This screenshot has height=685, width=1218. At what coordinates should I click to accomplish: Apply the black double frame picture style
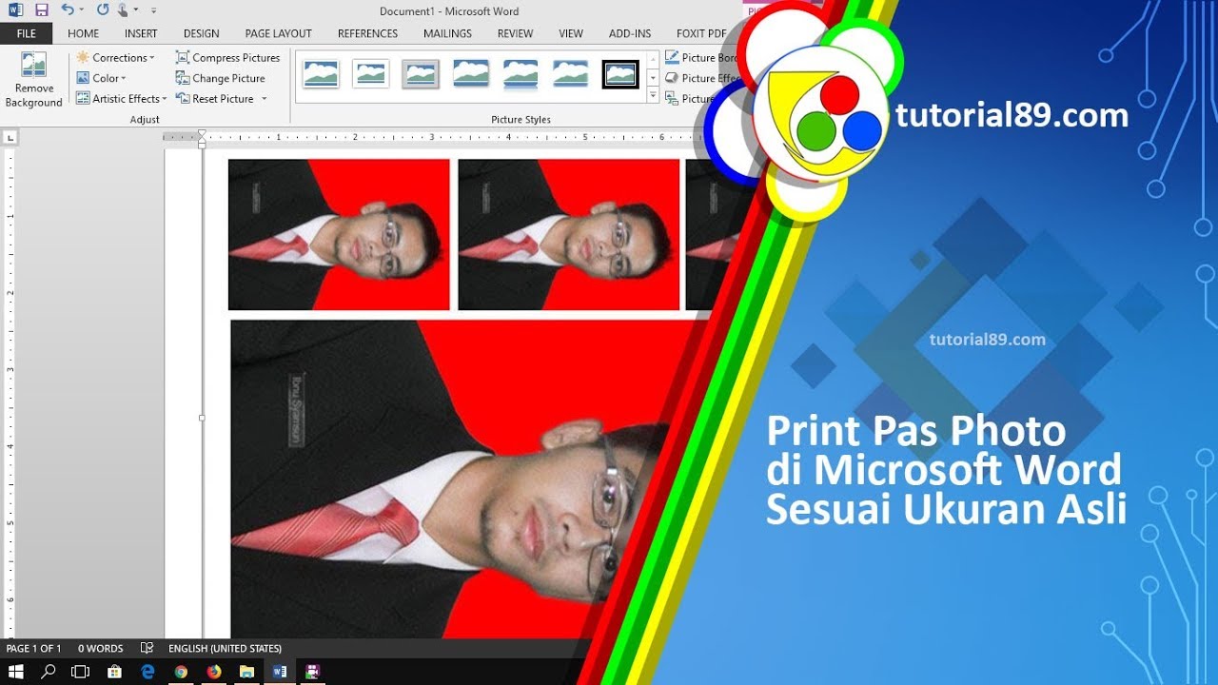[x=620, y=74]
